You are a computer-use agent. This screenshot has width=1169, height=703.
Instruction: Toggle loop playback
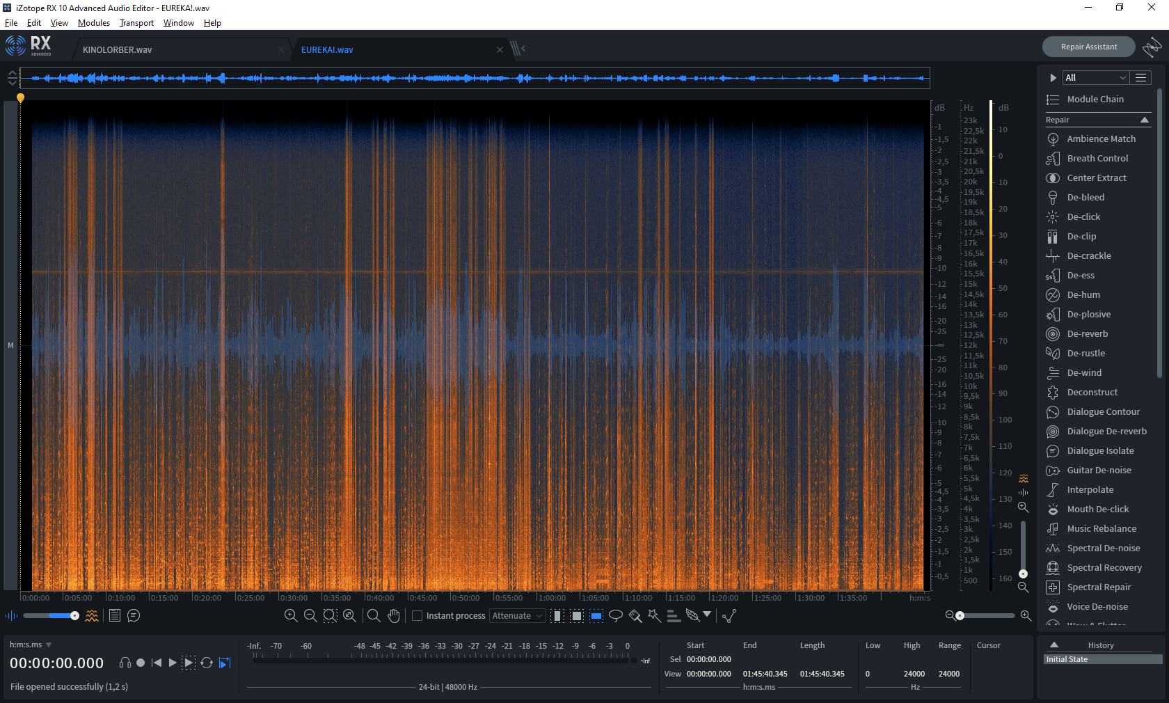[207, 663]
